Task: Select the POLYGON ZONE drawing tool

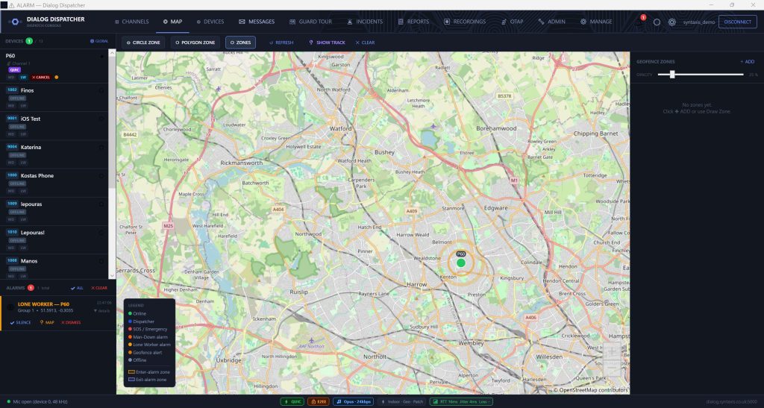Action: point(195,43)
